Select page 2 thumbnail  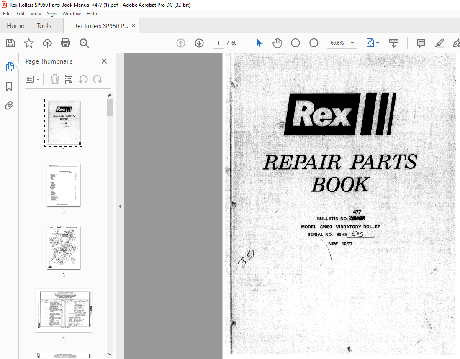click(64, 185)
